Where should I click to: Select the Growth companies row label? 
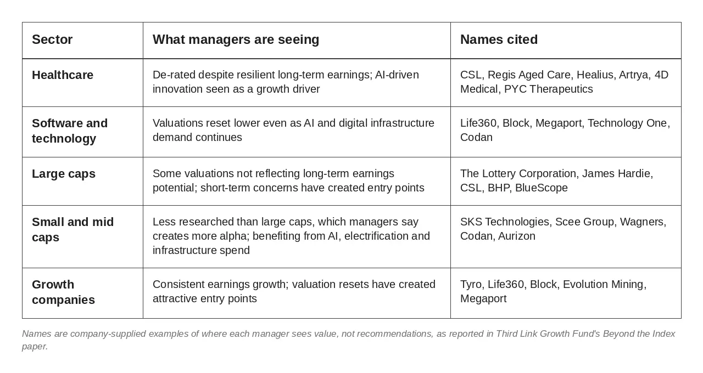pos(63,292)
